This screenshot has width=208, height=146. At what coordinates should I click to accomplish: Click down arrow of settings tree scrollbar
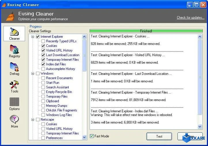tap(84, 137)
